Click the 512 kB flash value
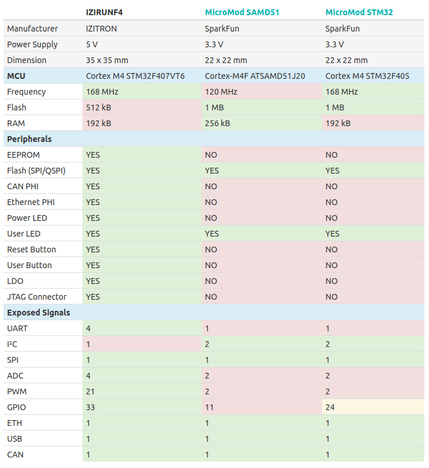 click(x=99, y=108)
